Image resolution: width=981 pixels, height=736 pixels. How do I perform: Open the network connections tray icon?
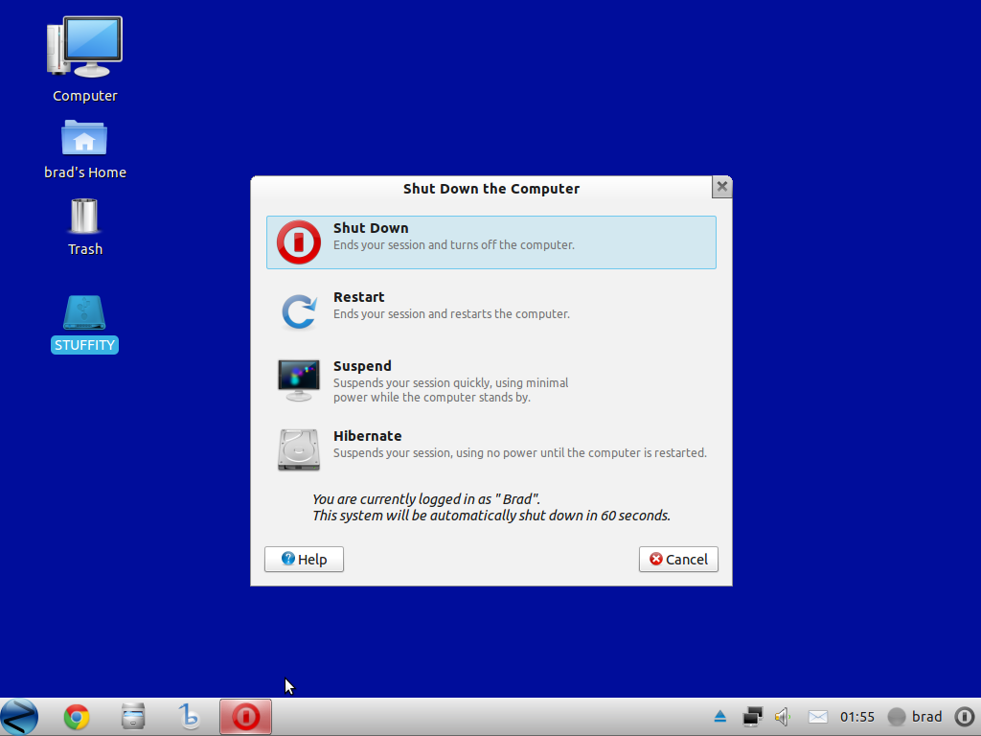tap(753, 717)
